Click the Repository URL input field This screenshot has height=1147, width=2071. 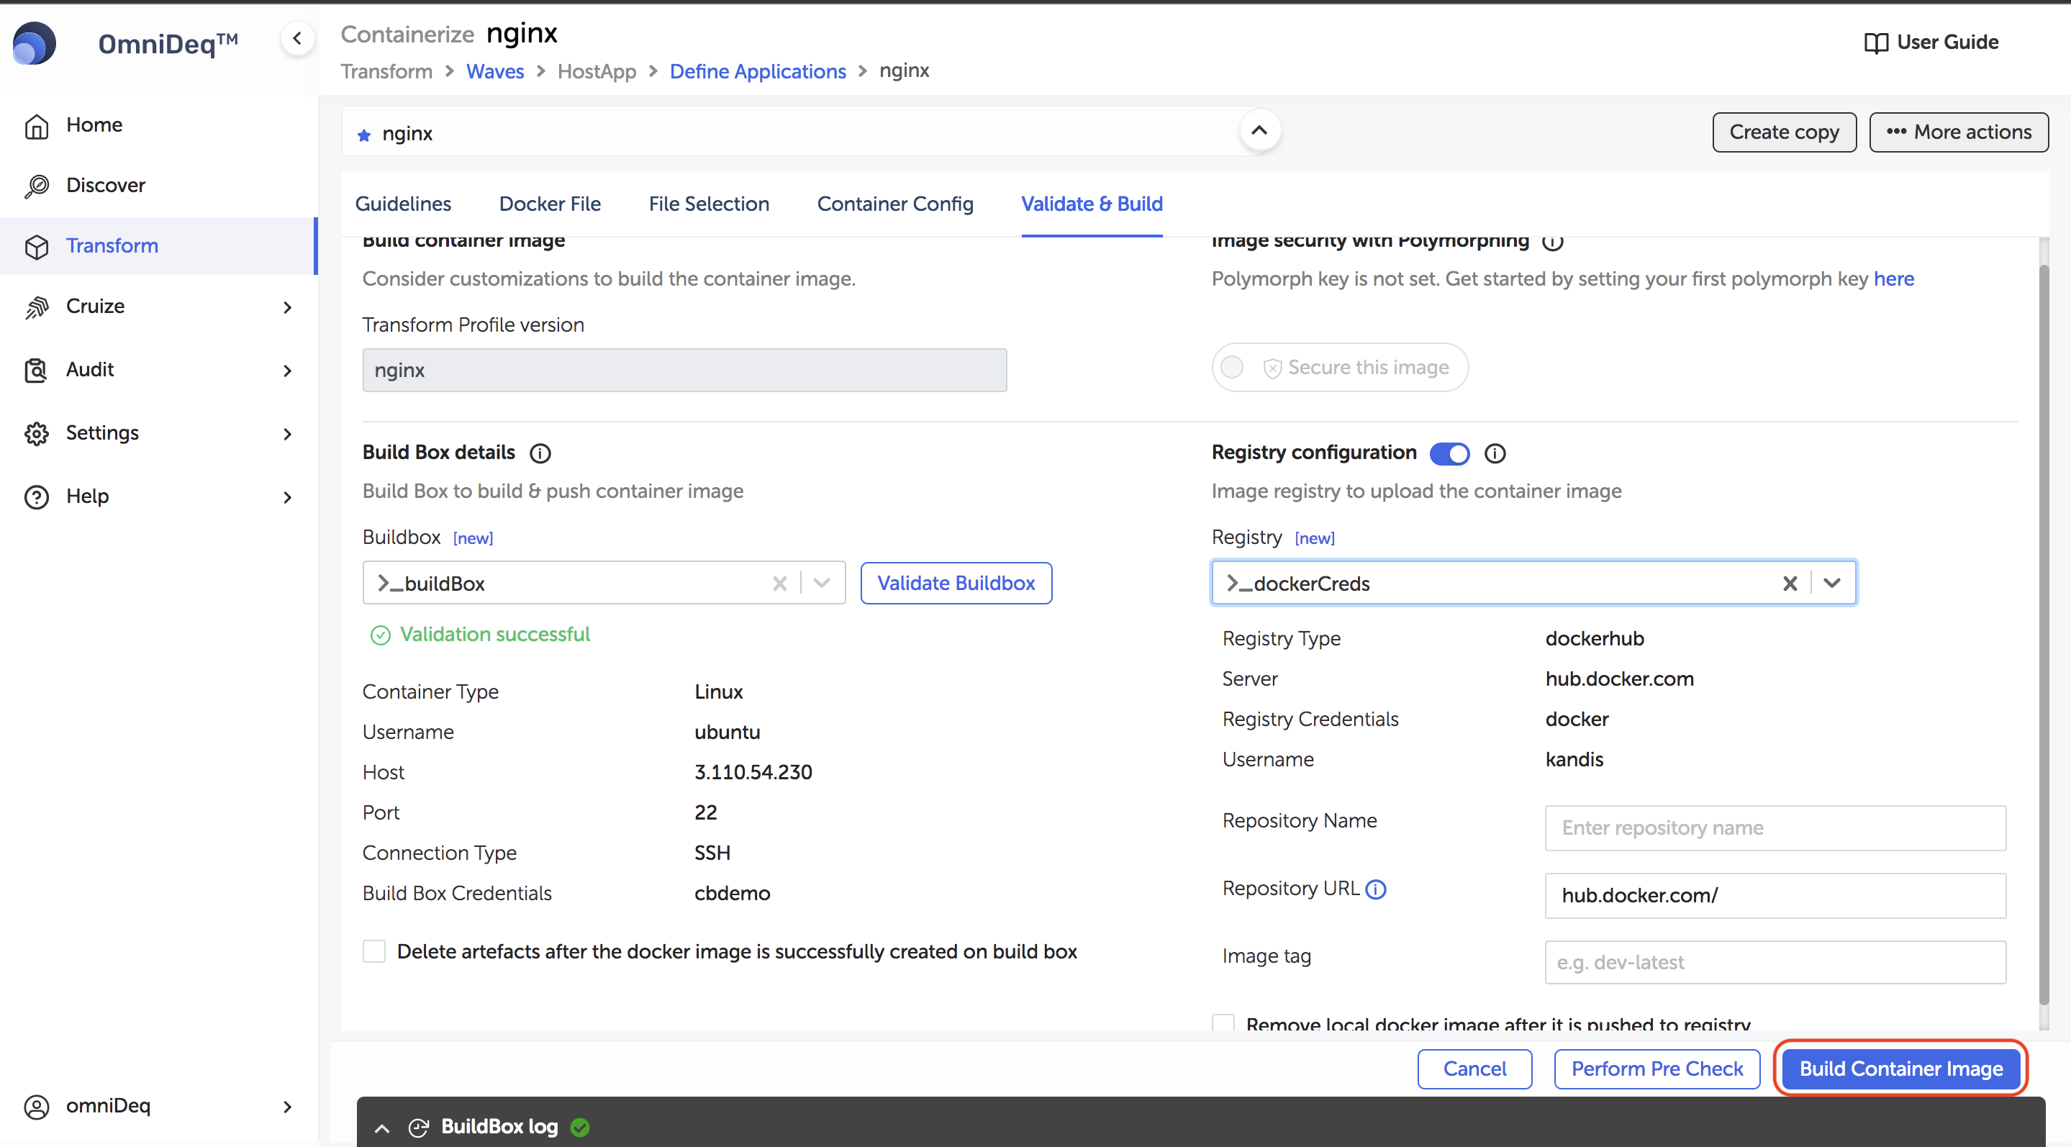[1775, 895]
